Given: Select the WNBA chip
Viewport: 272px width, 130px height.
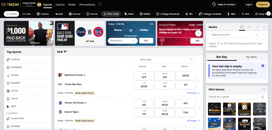Looking at the screenshot, I should (x=145, y=14).
